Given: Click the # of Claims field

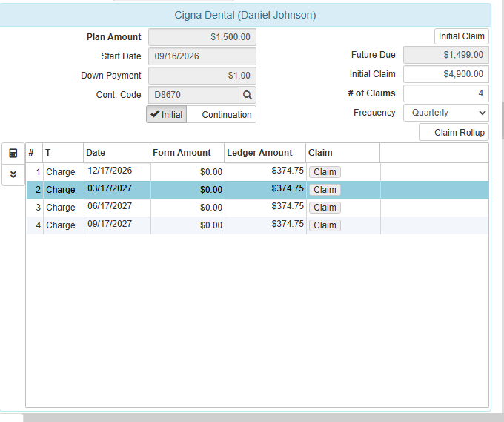Looking at the screenshot, I should [446, 93].
